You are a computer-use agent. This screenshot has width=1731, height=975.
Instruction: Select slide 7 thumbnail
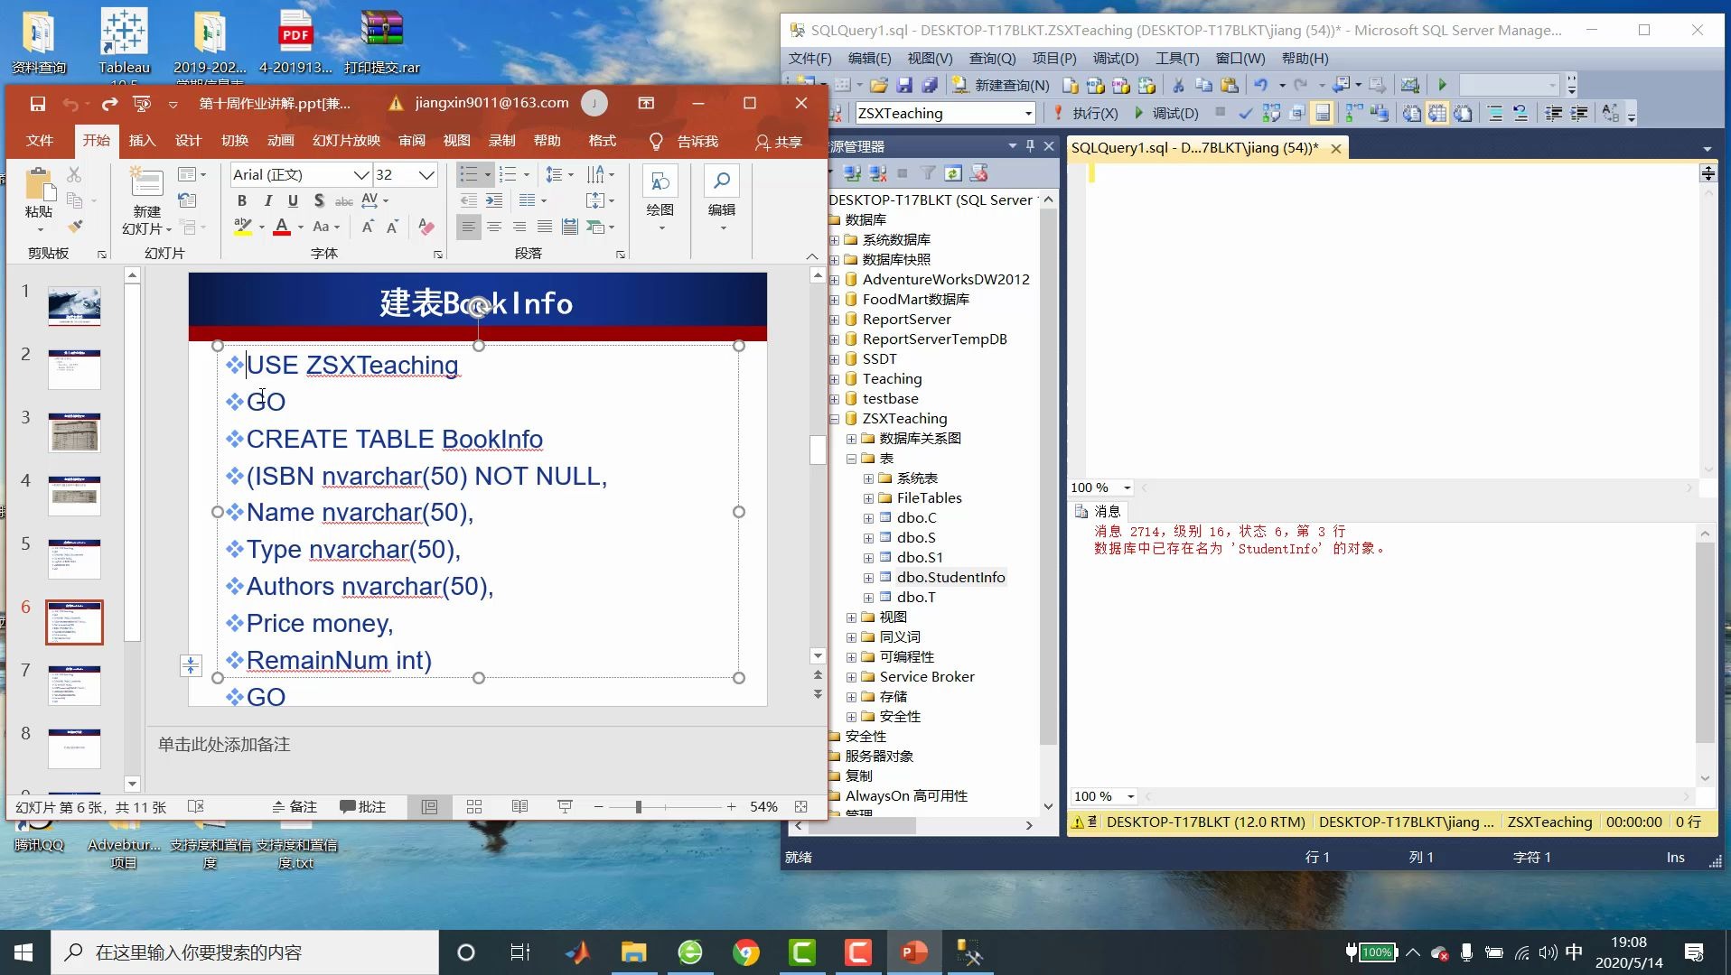74,685
